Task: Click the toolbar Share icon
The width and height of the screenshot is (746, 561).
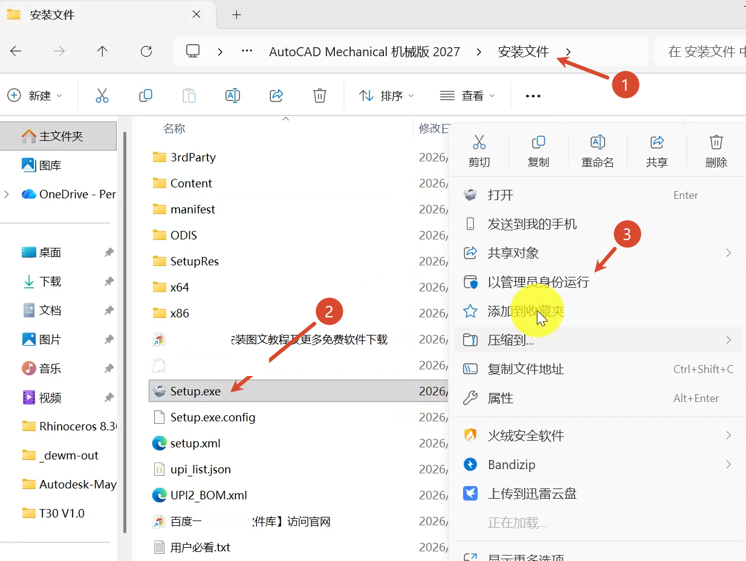Action: coord(276,96)
